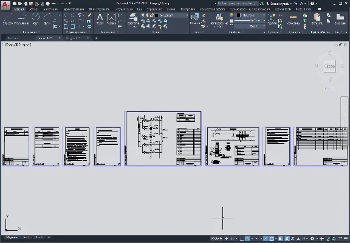
Task: Toggle snap mode dots icon in status bar
Action: click(232, 239)
